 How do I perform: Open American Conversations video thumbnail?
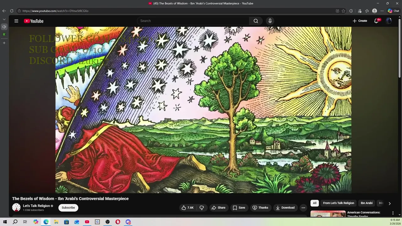pyautogui.click(x=328, y=214)
